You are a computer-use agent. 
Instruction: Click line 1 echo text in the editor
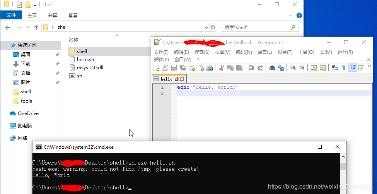[208, 87]
